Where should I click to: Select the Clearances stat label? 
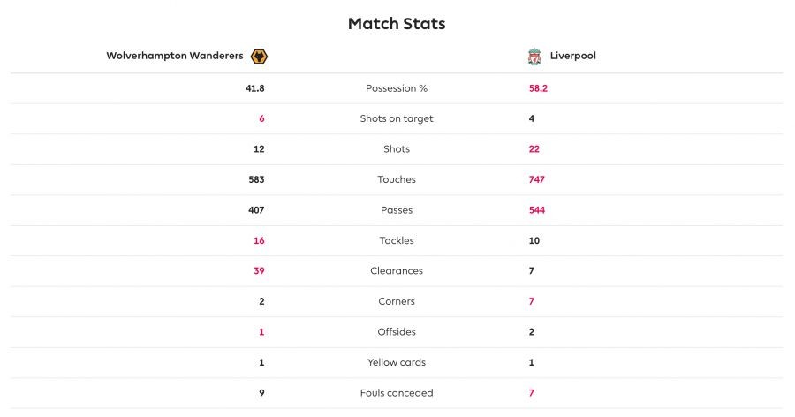pyautogui.click(x=397, y=271)
